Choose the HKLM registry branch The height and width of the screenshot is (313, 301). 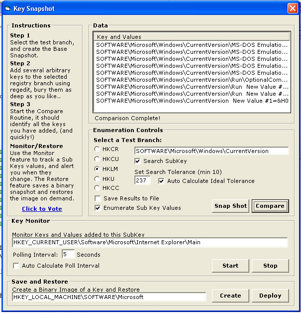pos(97,169)
